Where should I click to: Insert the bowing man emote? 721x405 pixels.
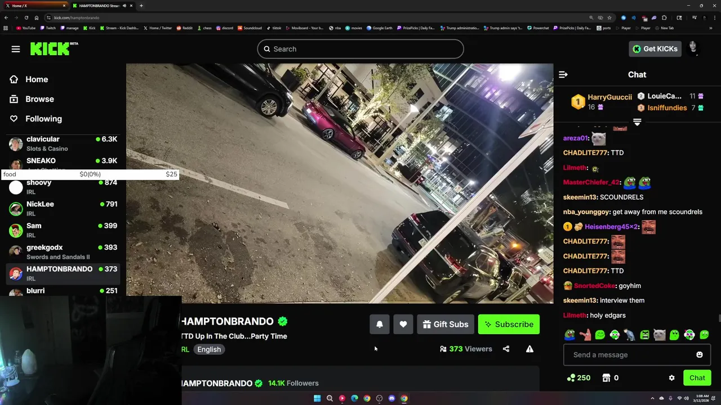629,335
